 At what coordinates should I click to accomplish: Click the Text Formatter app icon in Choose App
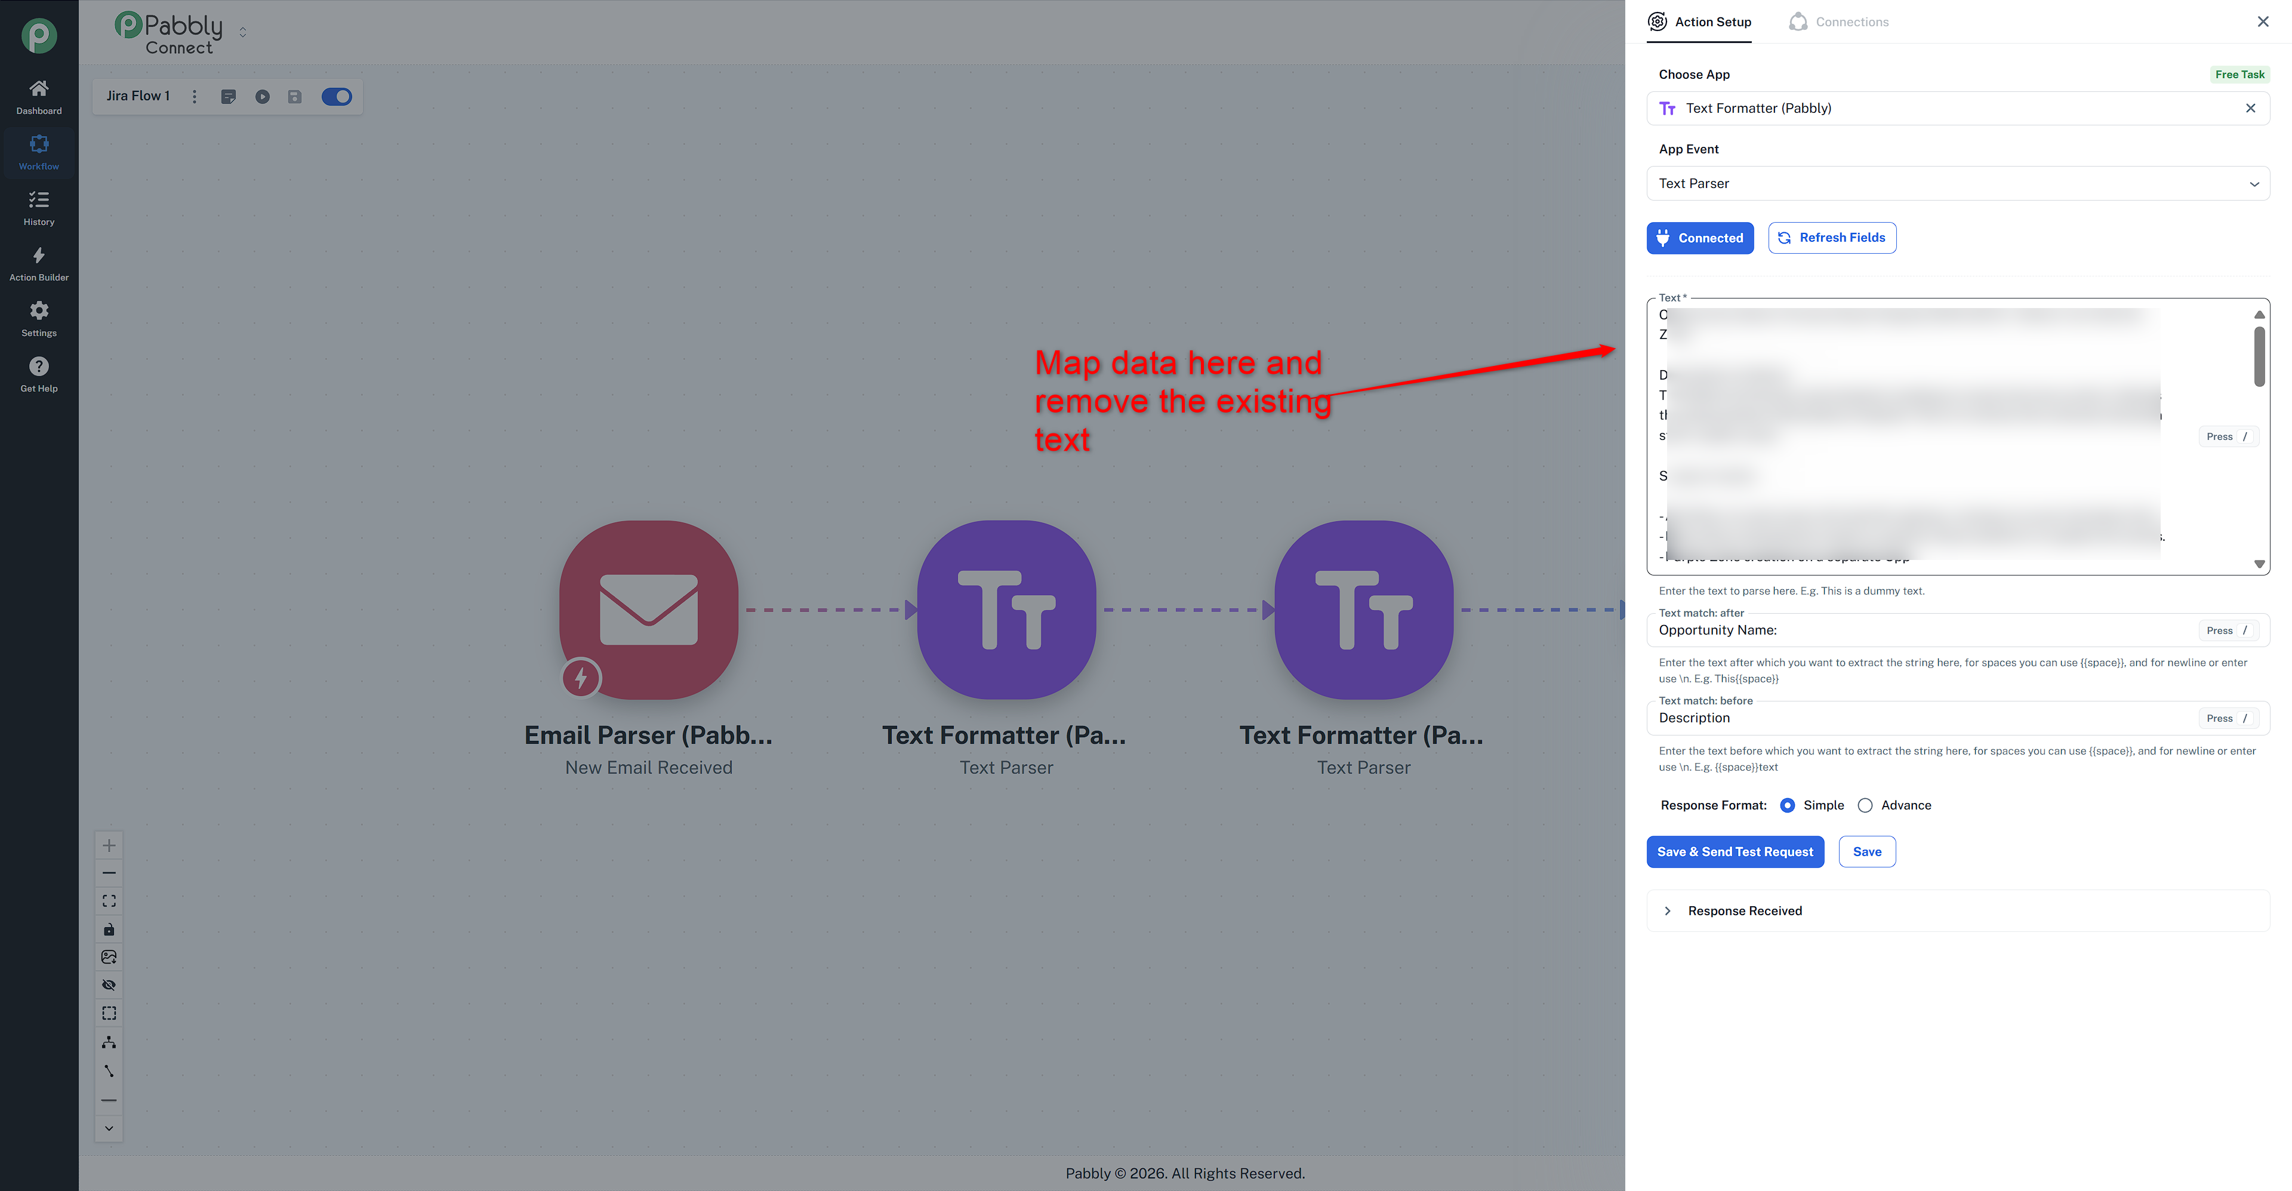(x=1668, y=109)
